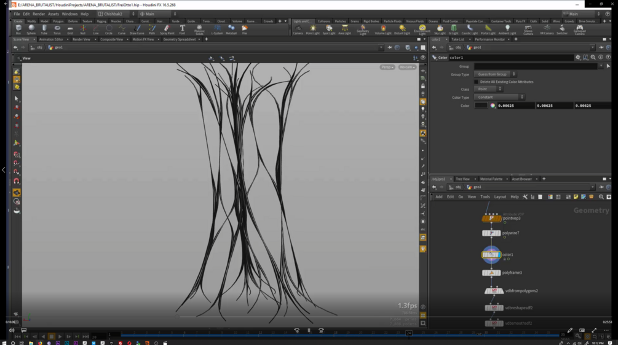Click the Environment Light tool
Screen dimensions: 618x345
point(422,29)
